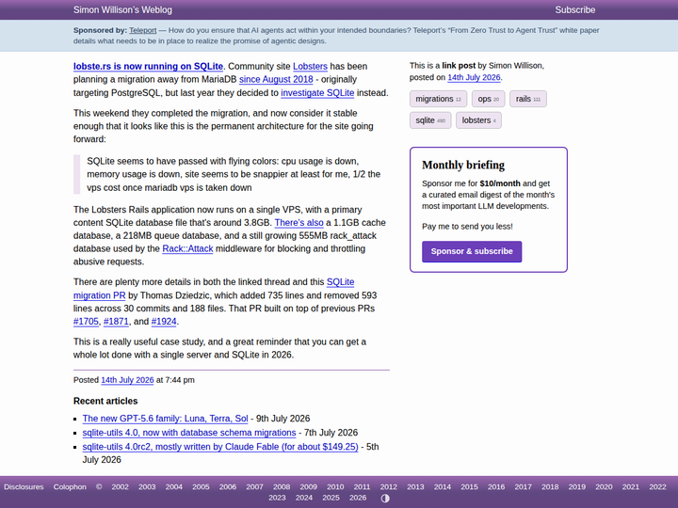Click the blockquote starting 'SQLite seems to have passed'

click(232, 175)
